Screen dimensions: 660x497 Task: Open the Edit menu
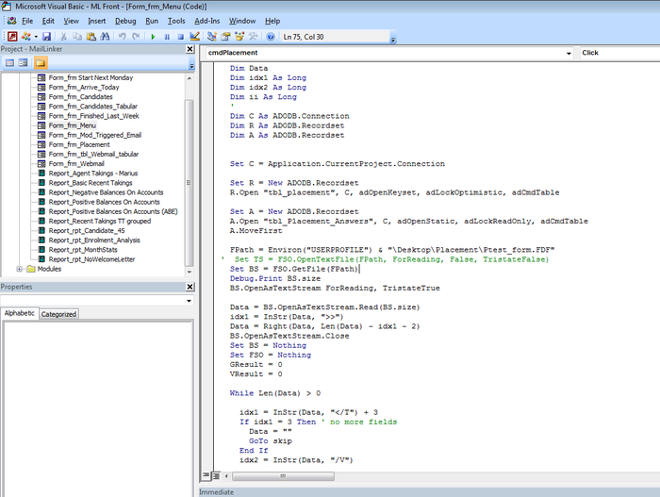pos(48,21)
